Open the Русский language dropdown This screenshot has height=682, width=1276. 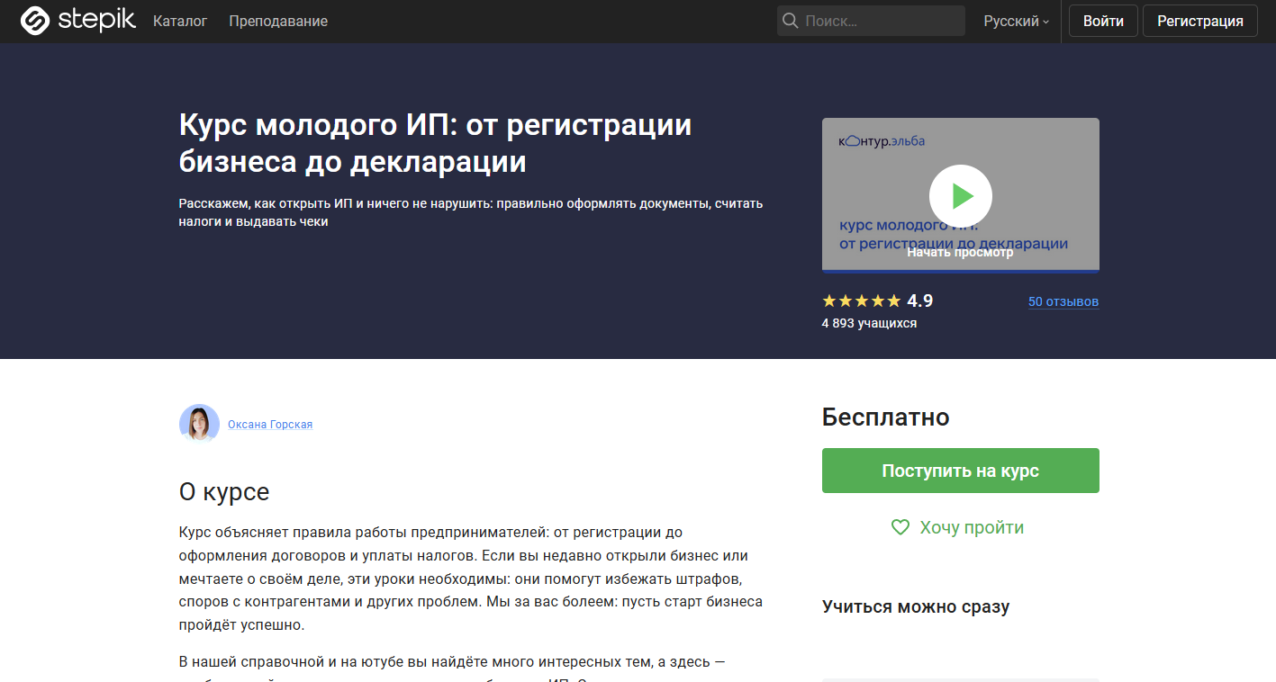[x=1010, y=20]
